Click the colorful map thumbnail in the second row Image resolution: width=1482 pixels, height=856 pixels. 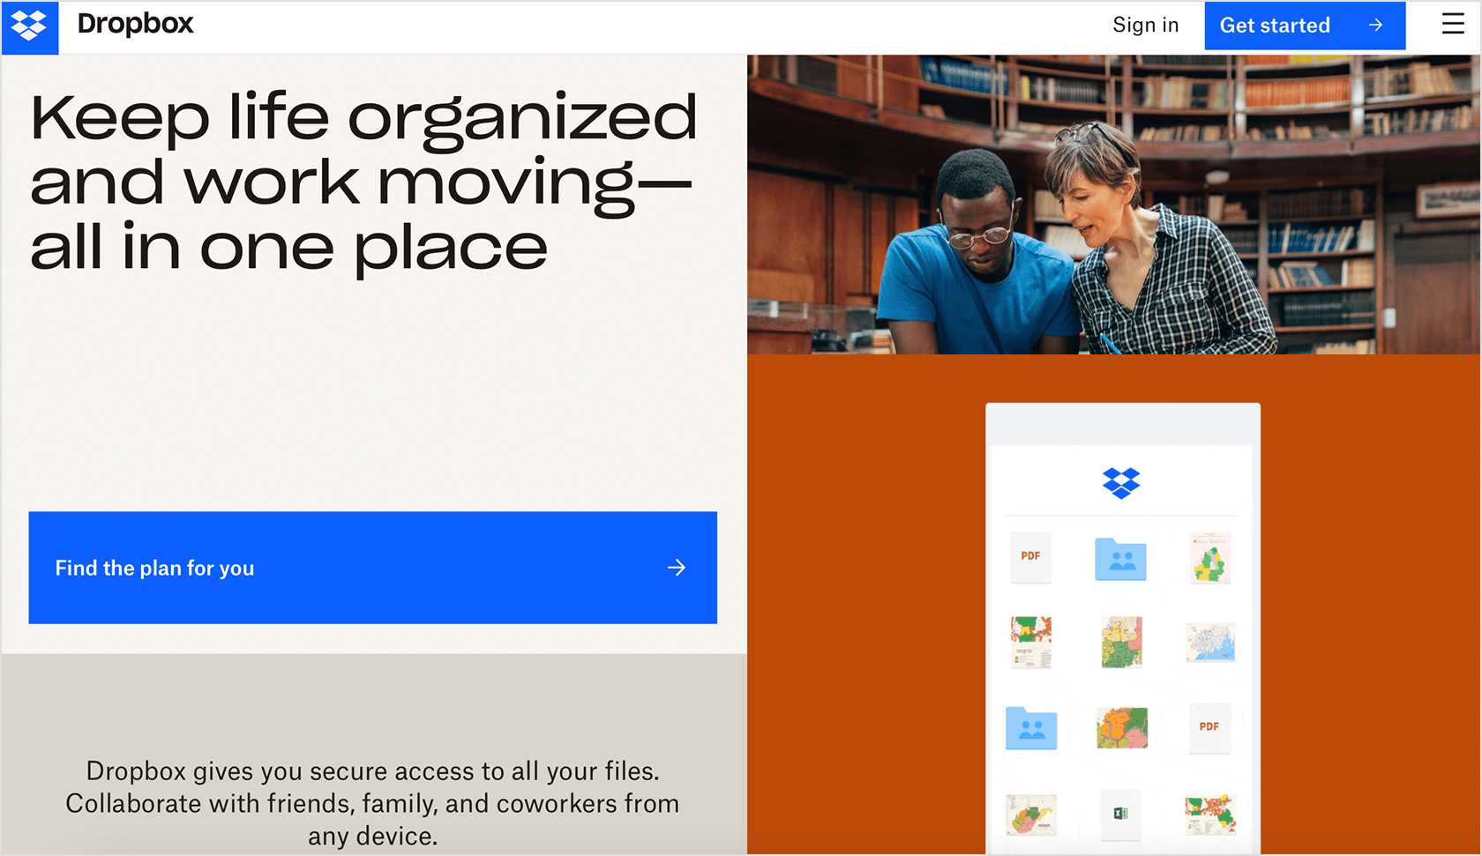click(x=1121, y=643)
